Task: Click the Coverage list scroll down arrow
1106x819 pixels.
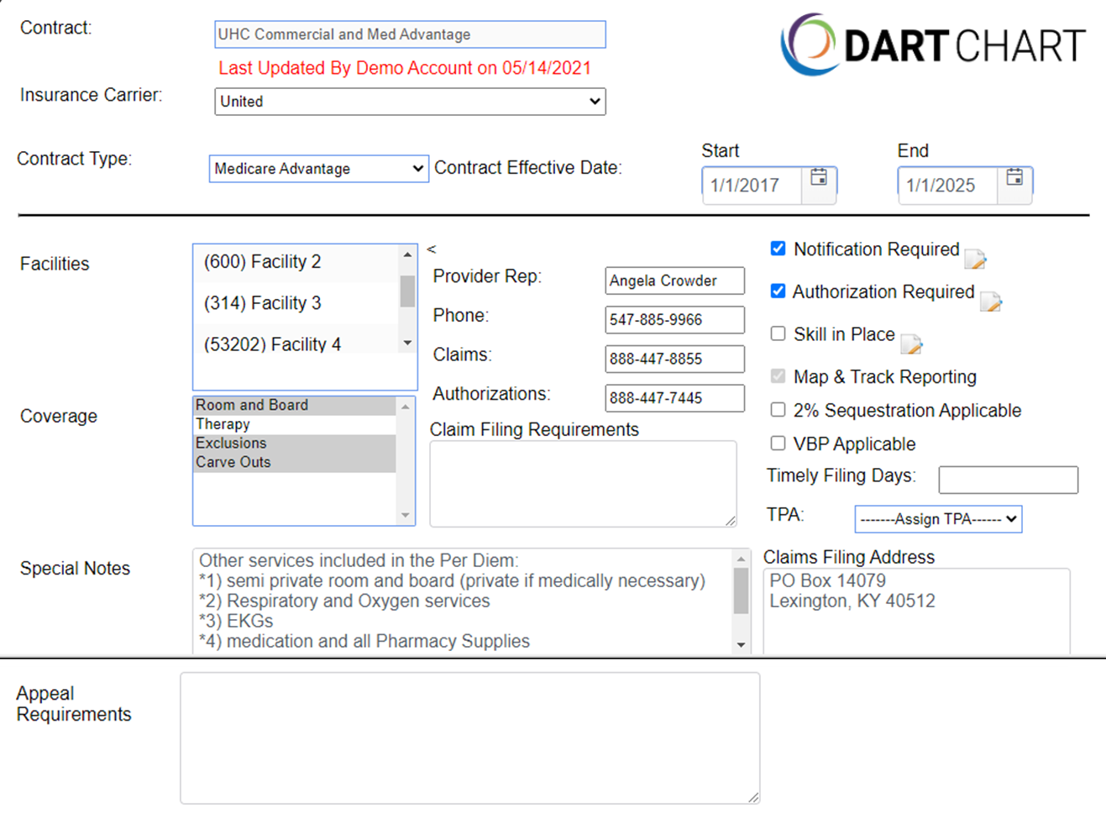Action: tap(406, 515)
